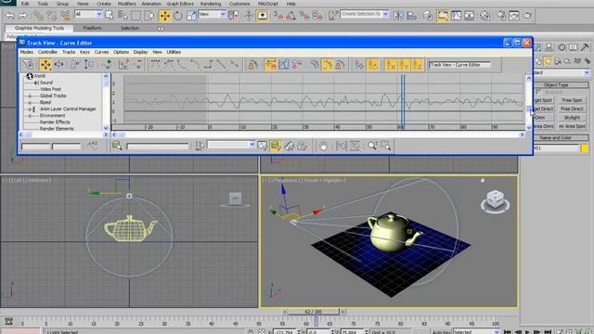Select Scale Values tool in Curve Editor toolbar
This screenshot has width=594, height=334.
[89, 65]
